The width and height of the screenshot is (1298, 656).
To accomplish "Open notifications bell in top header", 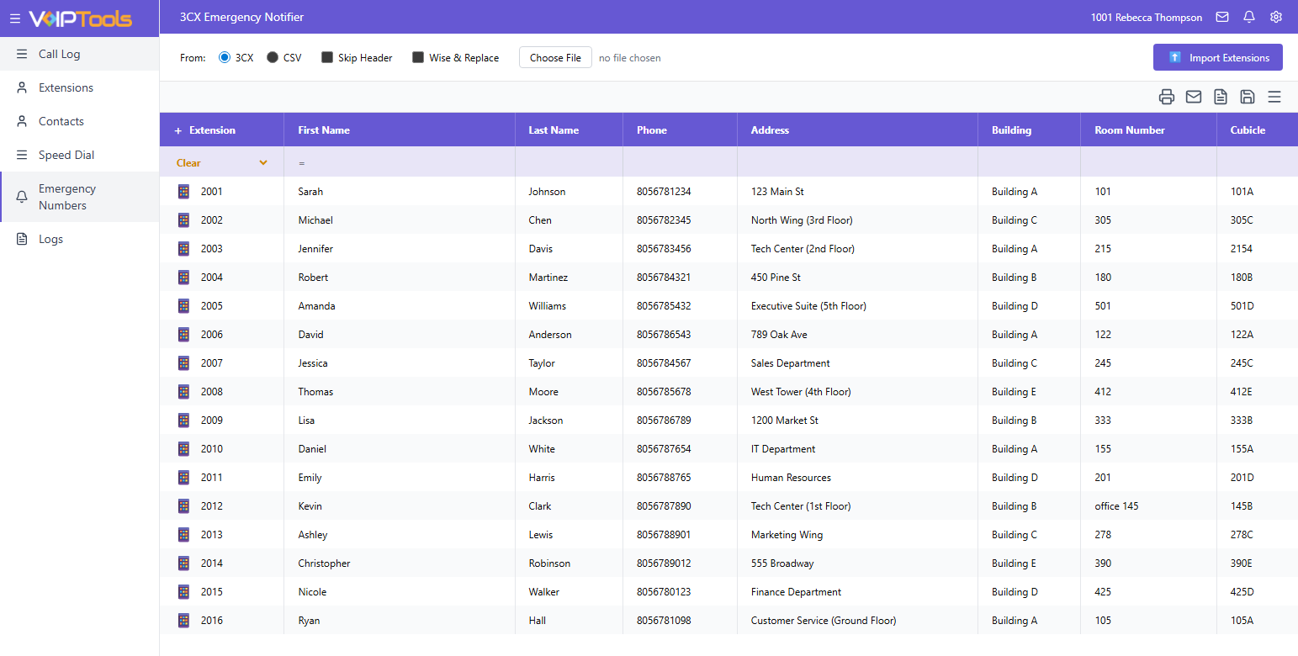I will coord(1249,17).
